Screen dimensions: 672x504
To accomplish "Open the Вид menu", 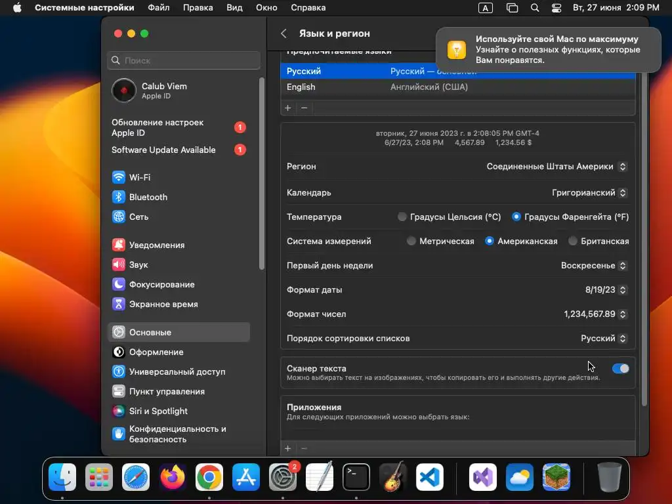I will click(x=234, y=8).
